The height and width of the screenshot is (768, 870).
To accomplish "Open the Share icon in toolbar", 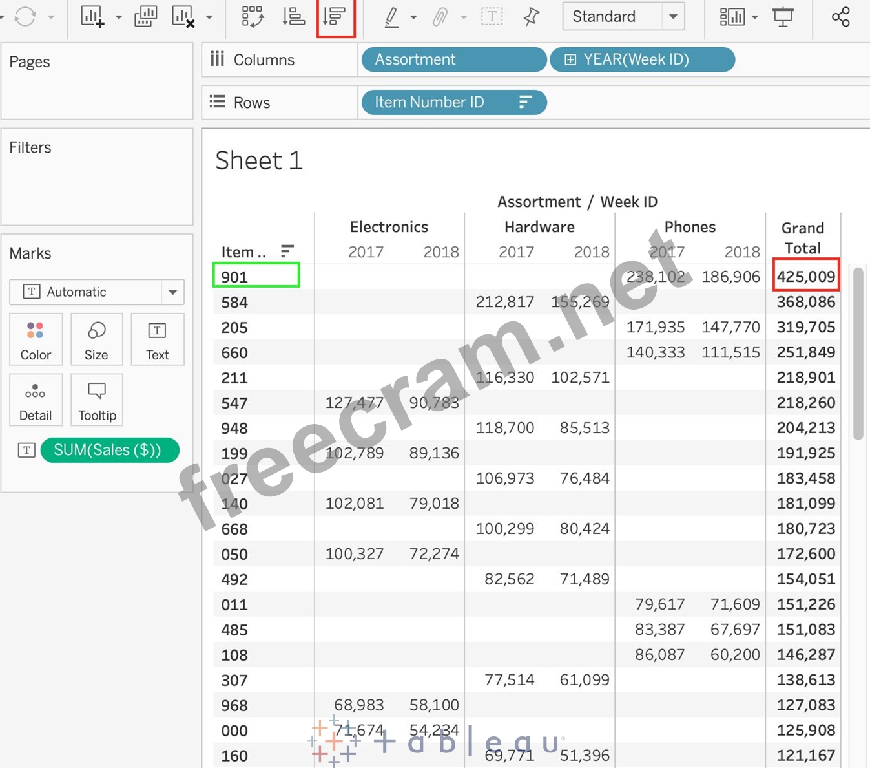I will [840, 17].
